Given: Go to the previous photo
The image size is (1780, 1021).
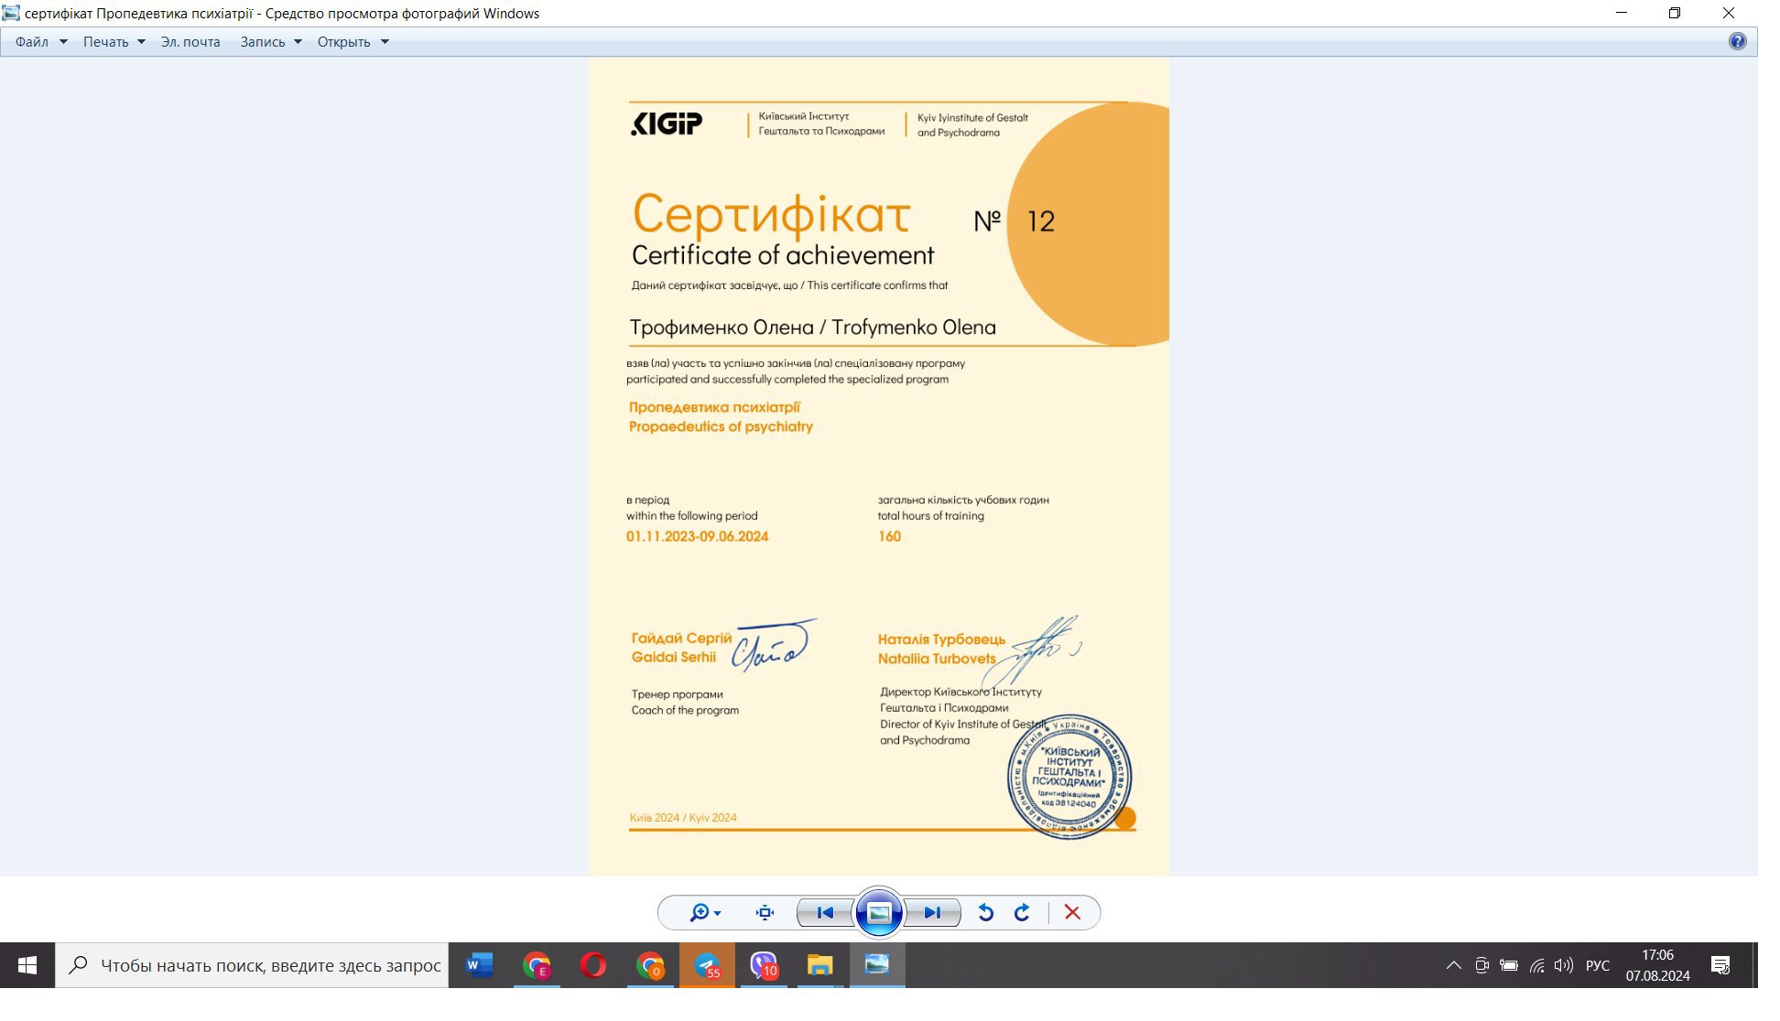Looking at the screenshot, I should pyautogui.click(x=824, y=912).
